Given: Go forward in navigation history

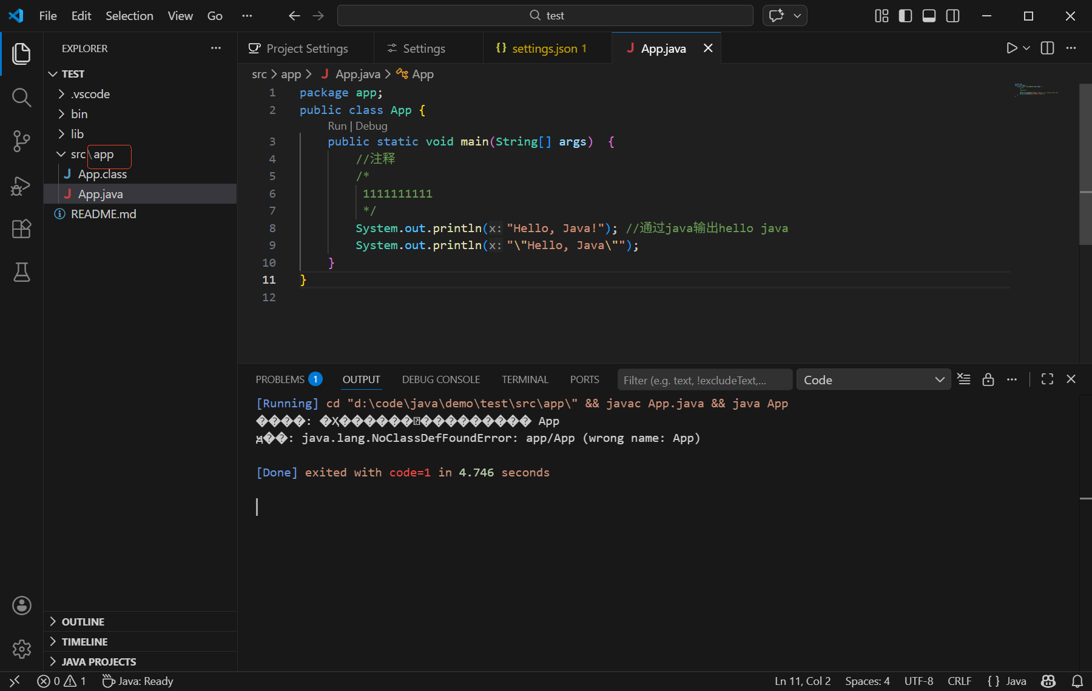Looking at the screenshot, I should (x=318, y=16).
